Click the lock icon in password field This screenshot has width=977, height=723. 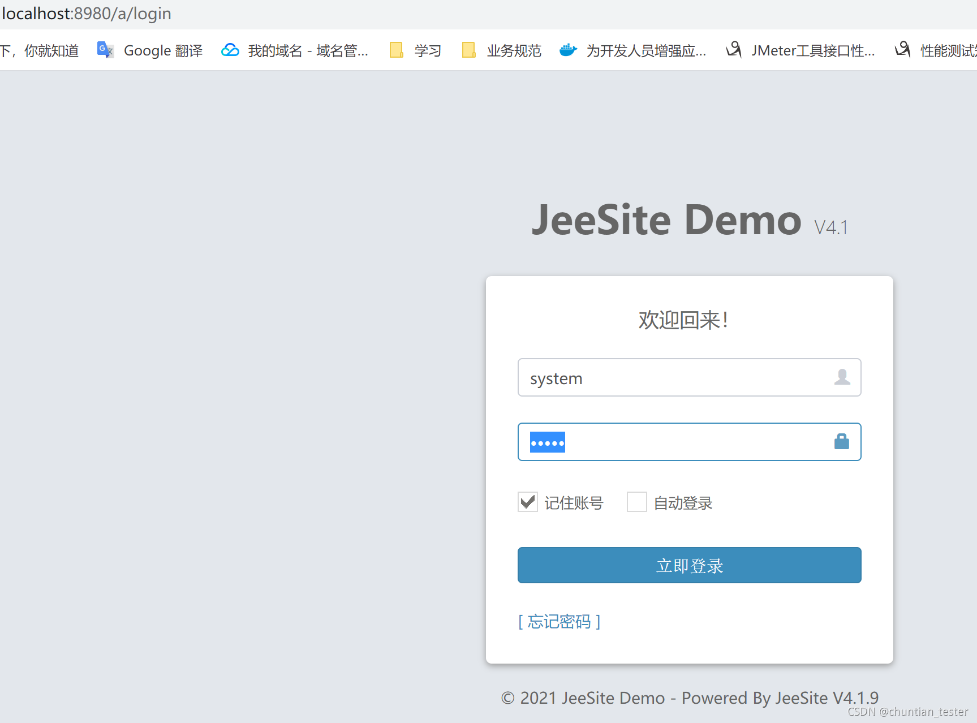[x=842, y=441]
